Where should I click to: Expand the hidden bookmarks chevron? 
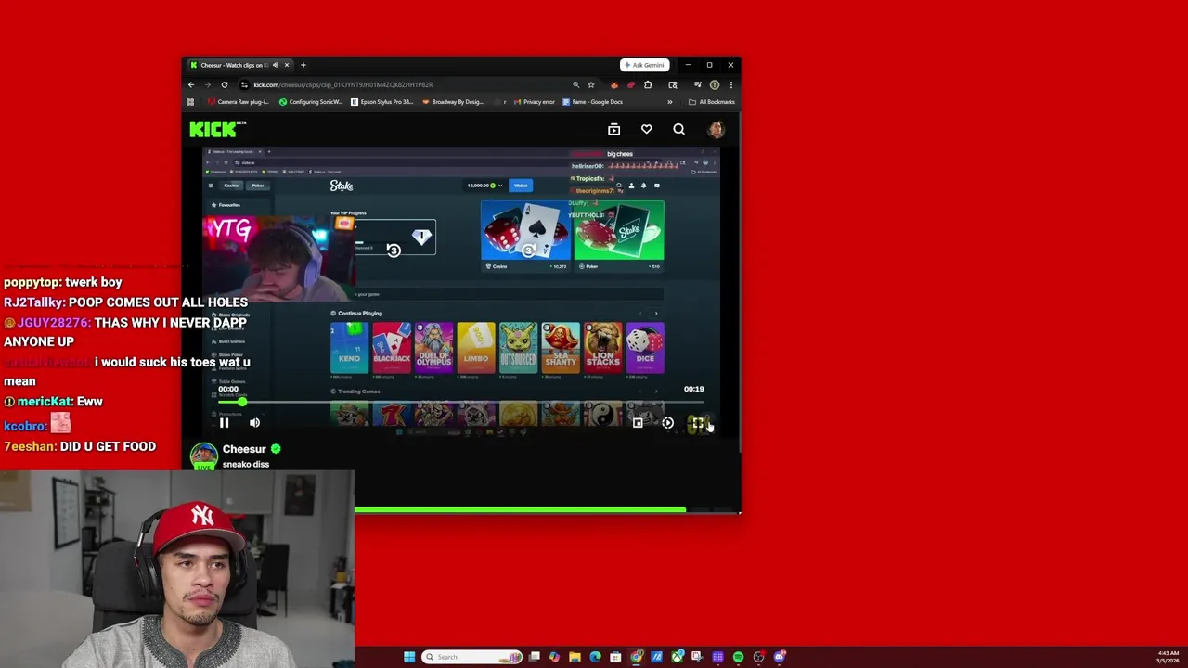tap(669, 102)
